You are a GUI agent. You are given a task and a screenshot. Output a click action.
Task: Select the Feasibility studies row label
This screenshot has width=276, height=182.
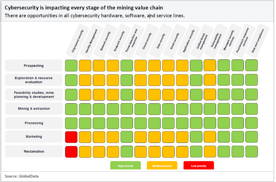tap(34, 95)
